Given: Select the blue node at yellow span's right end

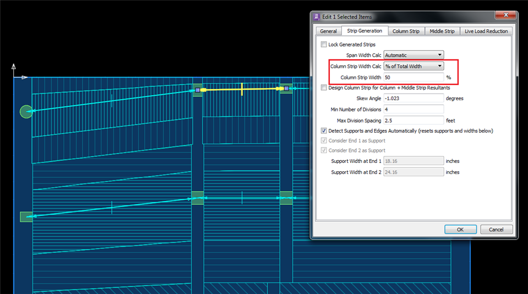Looking at the screenshot, I should click(286, 88).
